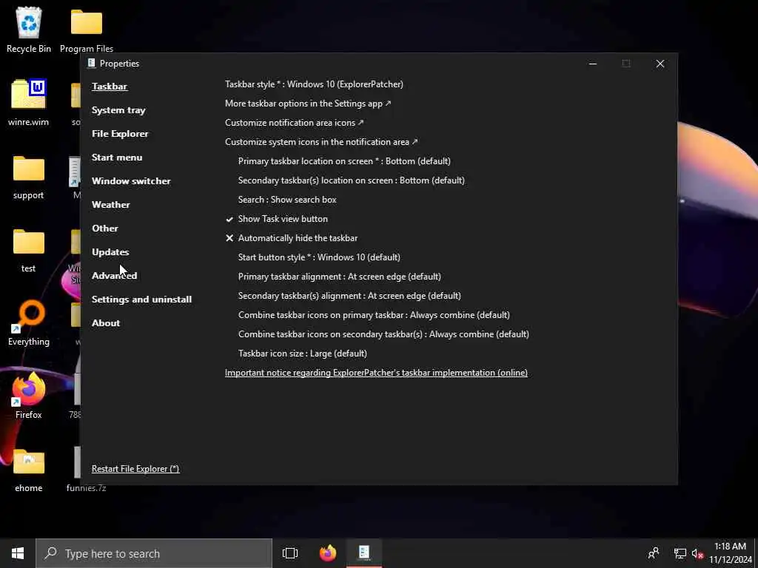Change the Taskbar icon size option
Viewport: 758px width, 568px height.
click(x=303, y=354)
